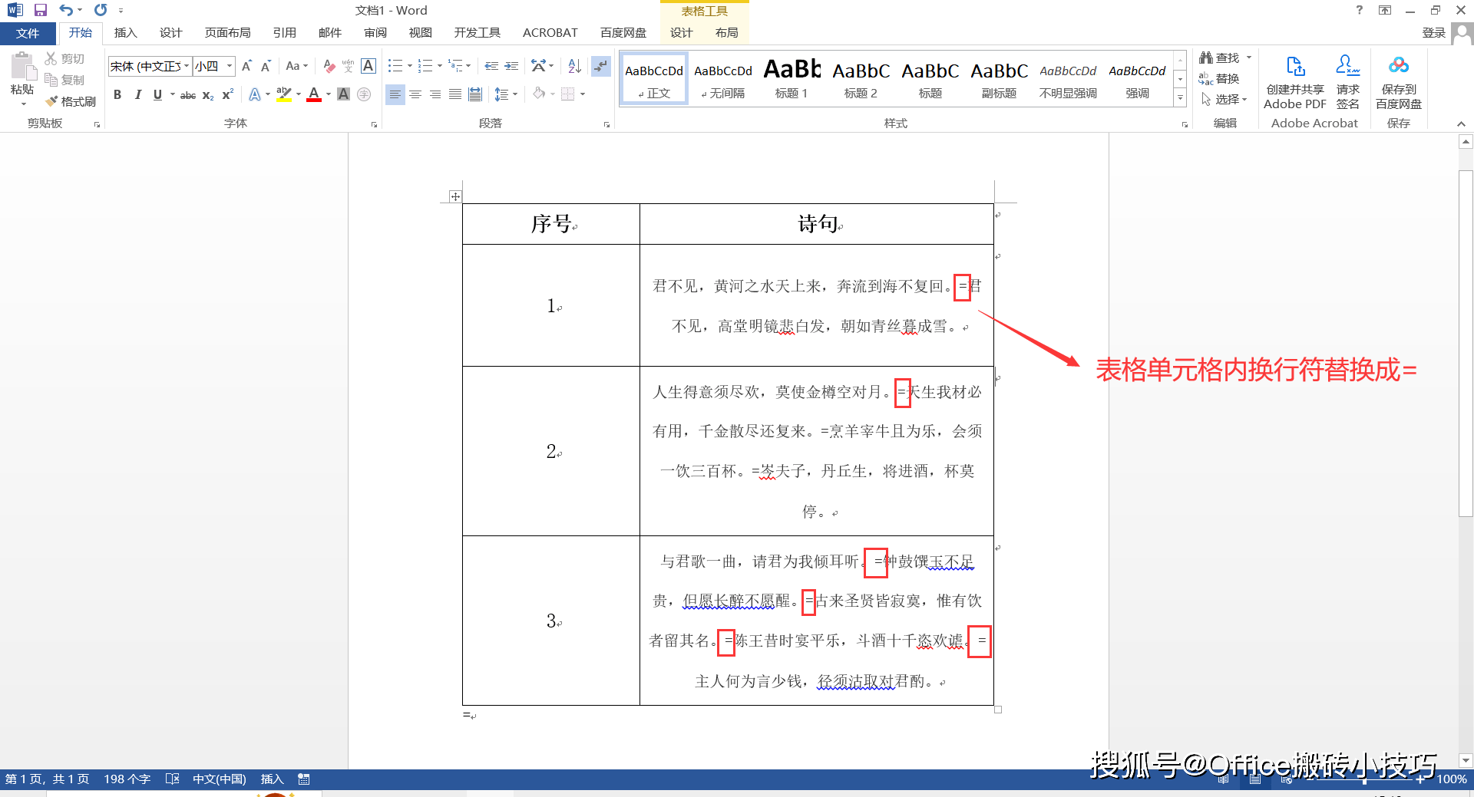1474x797 pixels.
Task: Apply a character border with the A icon
Action: 368,67
